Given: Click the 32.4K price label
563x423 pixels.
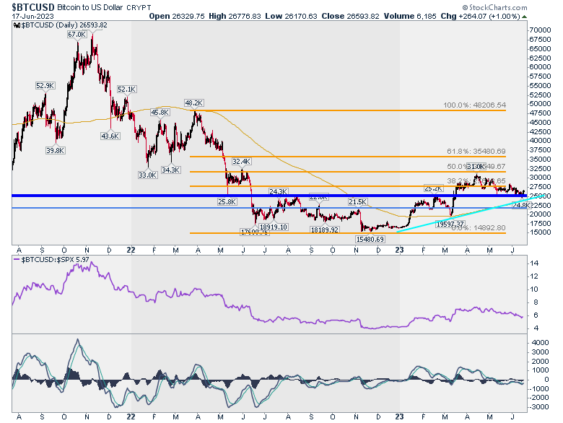Looking at the screenshot, I should [x=241, y=162].
